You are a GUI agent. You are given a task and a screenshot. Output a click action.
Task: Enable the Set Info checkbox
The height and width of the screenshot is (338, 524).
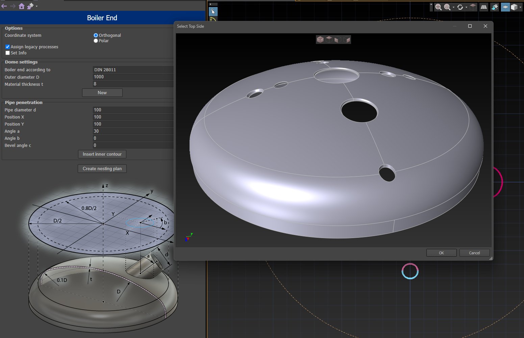[7, 53]
